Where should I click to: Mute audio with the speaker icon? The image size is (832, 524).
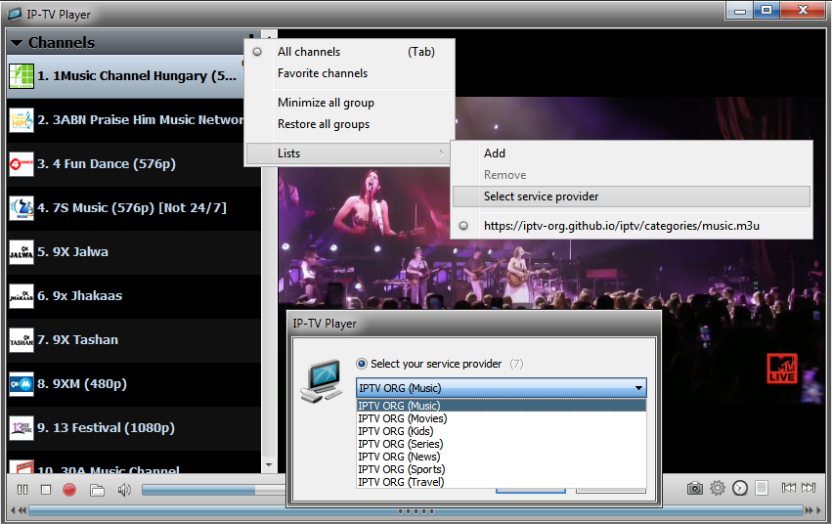124,490
